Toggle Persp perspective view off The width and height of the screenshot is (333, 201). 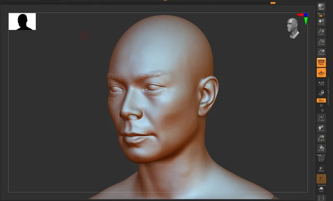[x=321, y=62]
